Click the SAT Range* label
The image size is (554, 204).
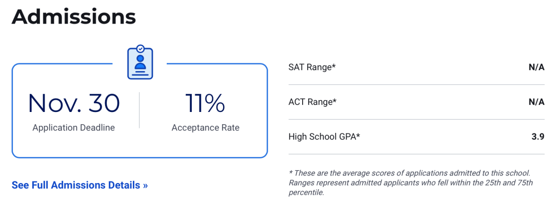[x=312, y=67]
